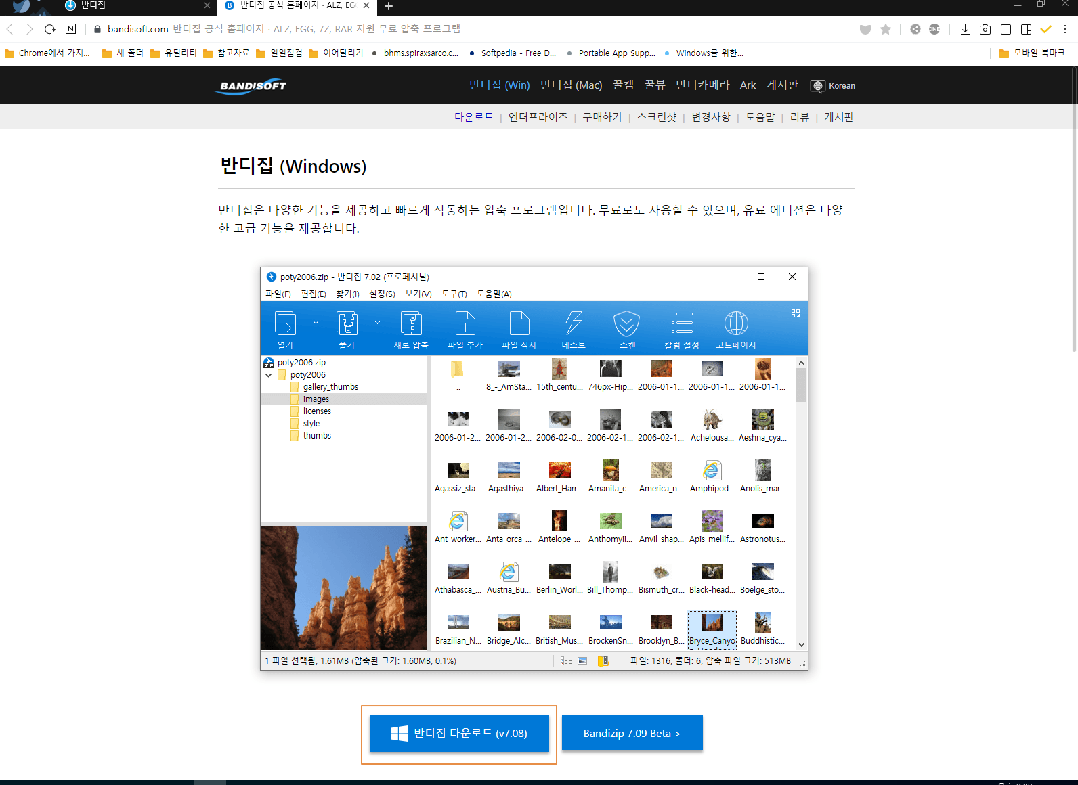The width and height of the screenshot is (1078, 785).
Task: Click the padlock site info icon
Action: point(97,29)
